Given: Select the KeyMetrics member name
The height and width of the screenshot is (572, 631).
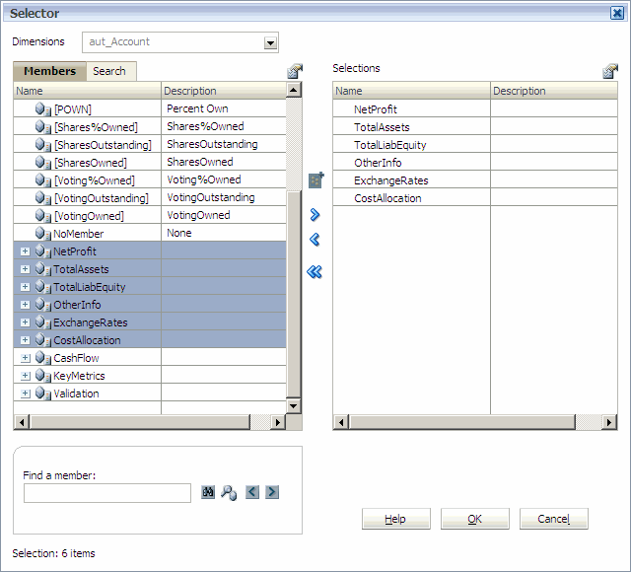Looking at the screenshot, I should [79, 376].
